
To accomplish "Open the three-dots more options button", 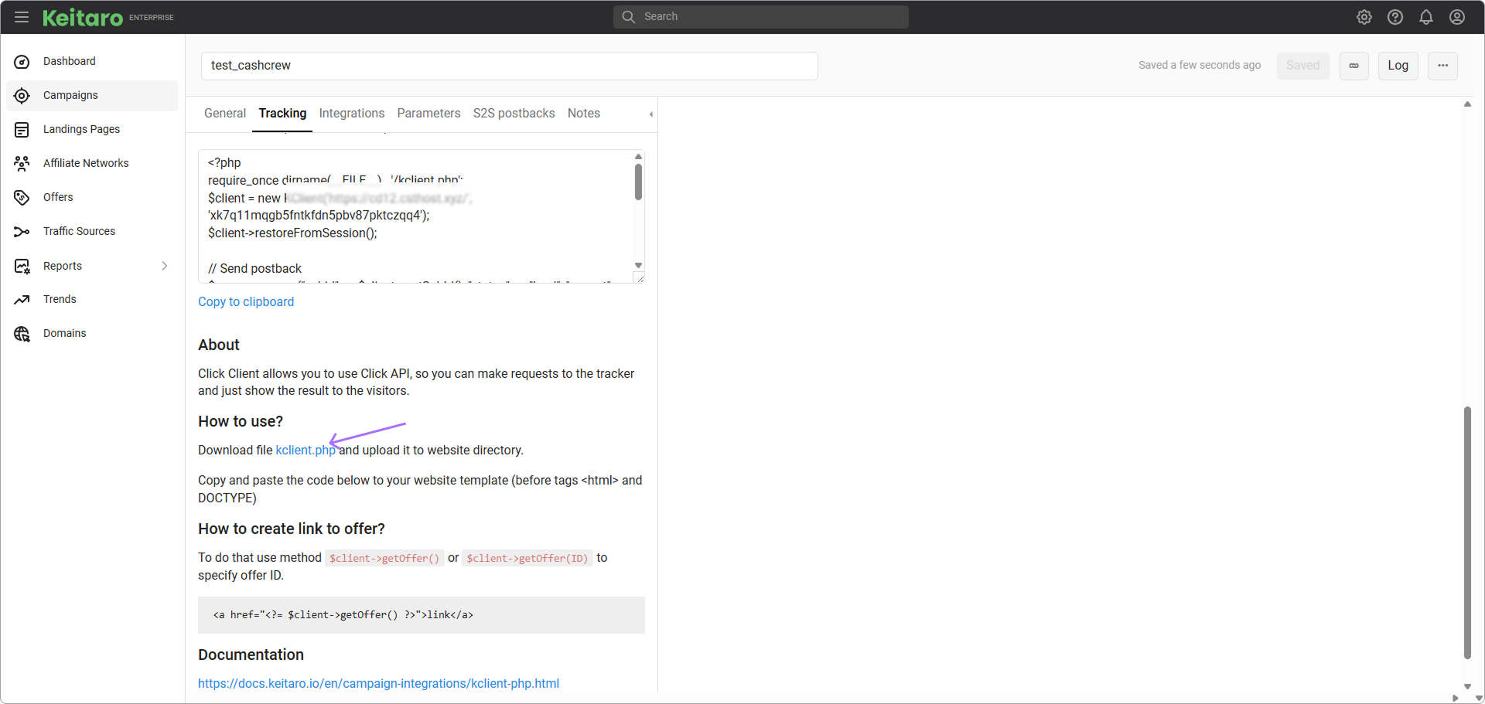I will coord(1443,66).
